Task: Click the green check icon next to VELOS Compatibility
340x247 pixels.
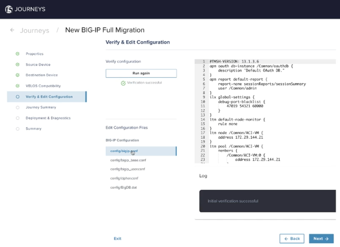Action: 17,86
